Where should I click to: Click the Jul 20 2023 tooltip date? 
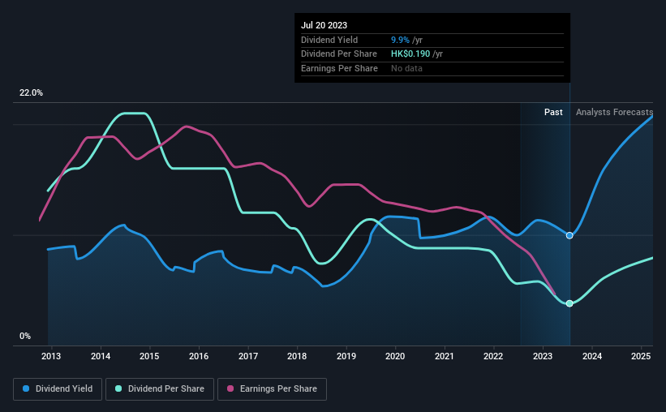point(324,25)
